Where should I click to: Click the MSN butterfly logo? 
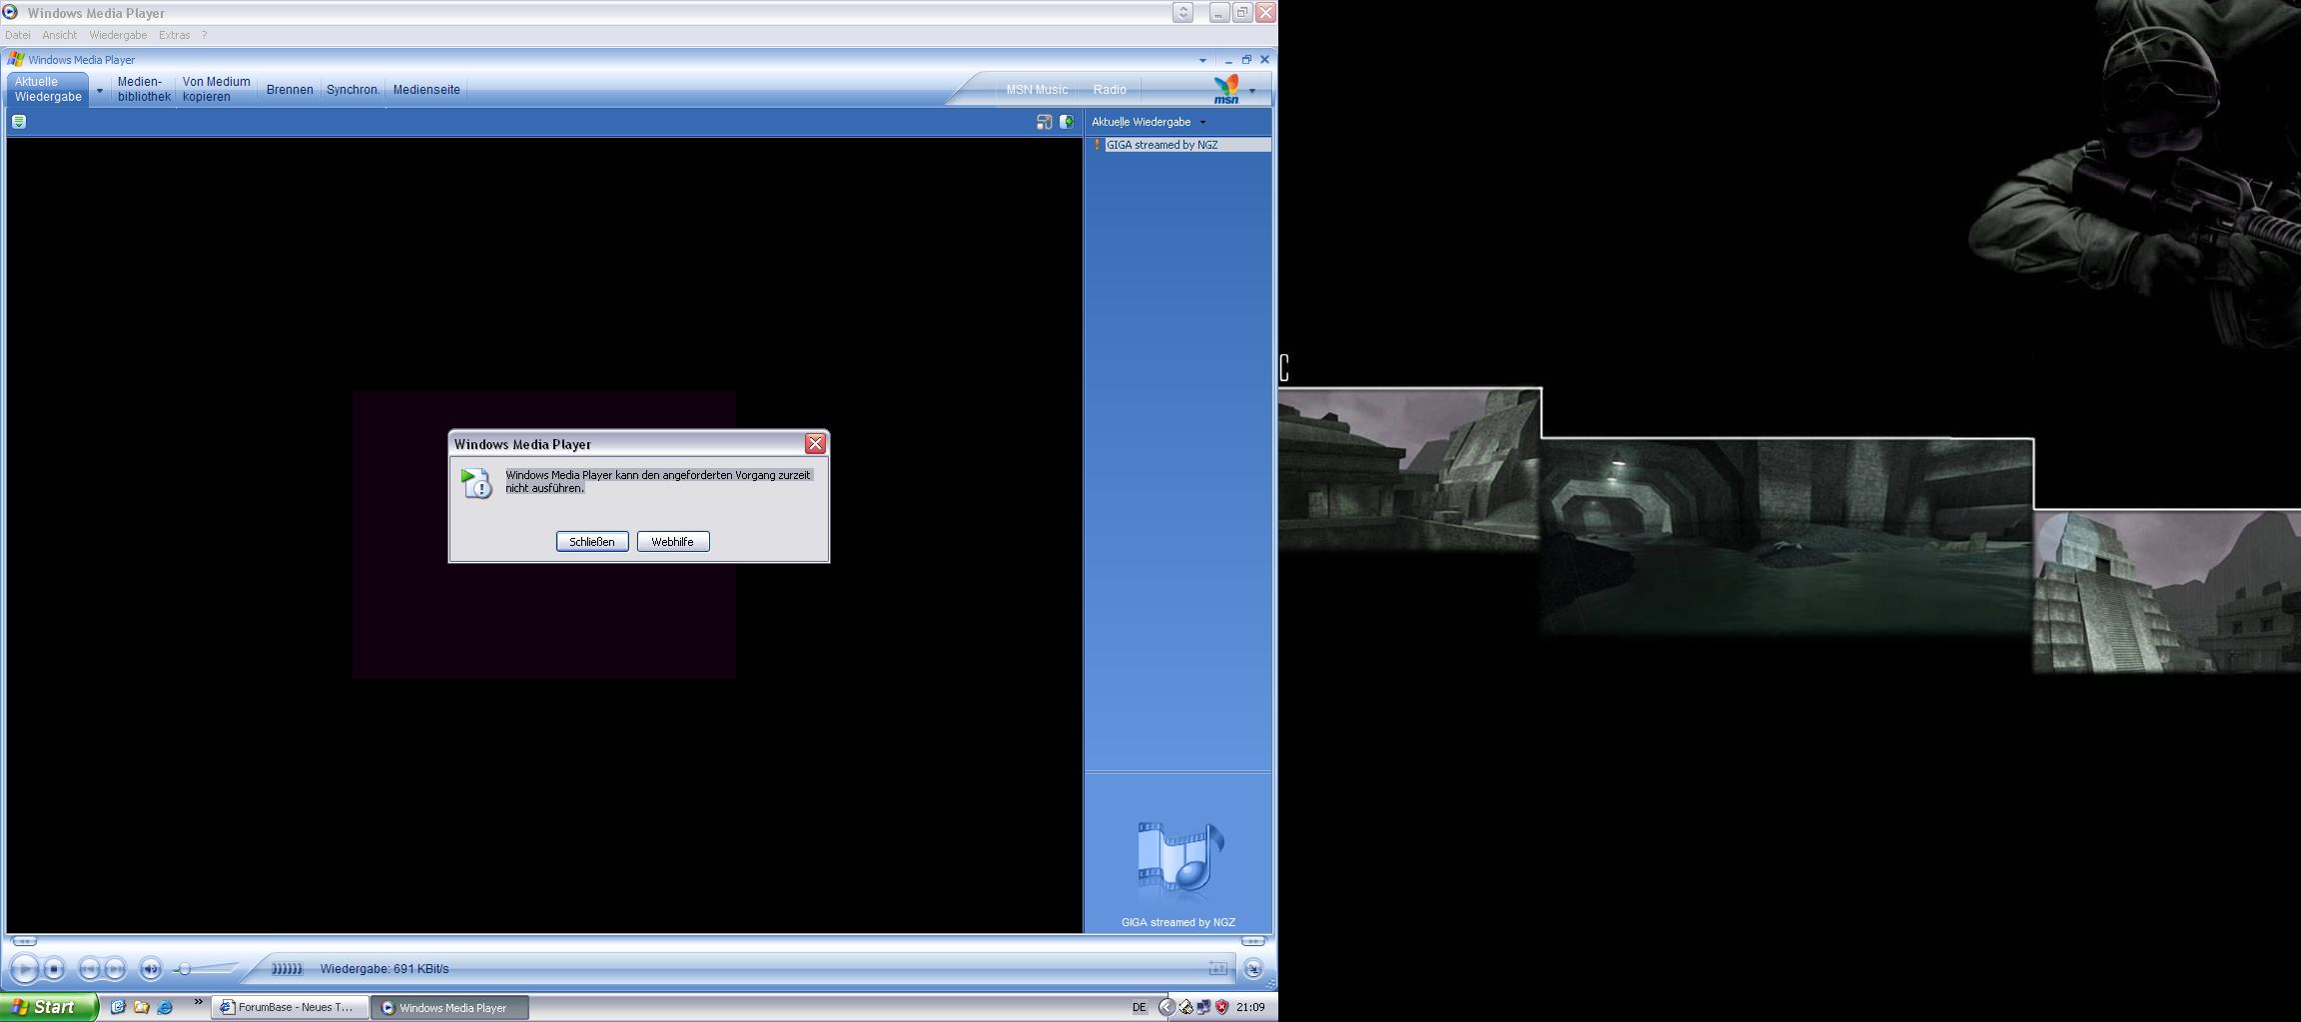click(x=1226, y=89)
